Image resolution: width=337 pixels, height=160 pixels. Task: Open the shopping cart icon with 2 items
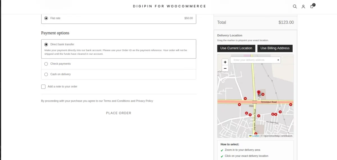pyautogui.click(x=312, y=6)
